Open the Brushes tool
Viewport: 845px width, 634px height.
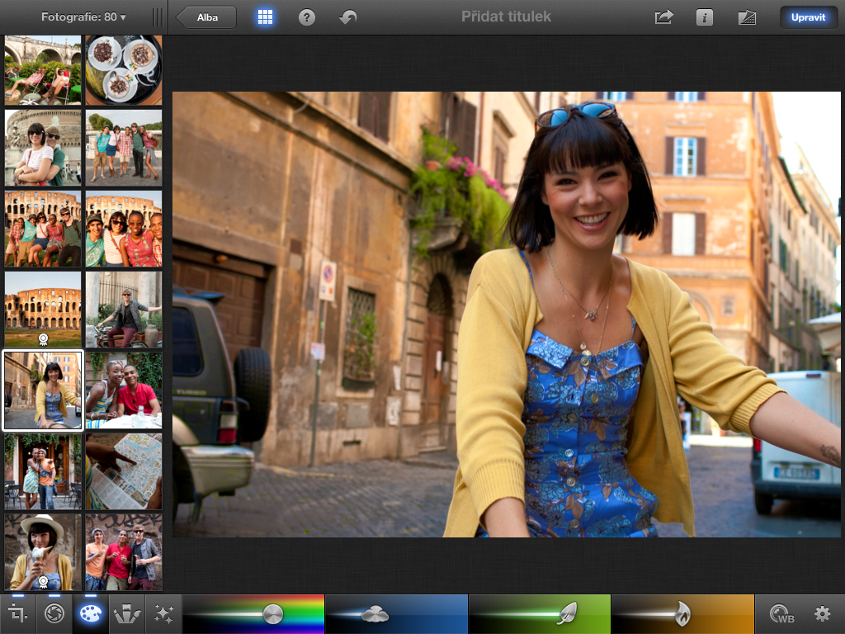coord(126,614)
